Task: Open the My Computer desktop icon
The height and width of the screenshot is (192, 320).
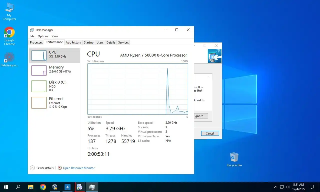Action: tap(9, 11)
